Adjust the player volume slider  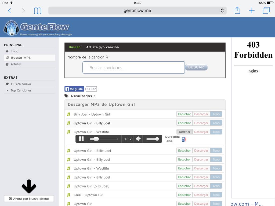153,139
